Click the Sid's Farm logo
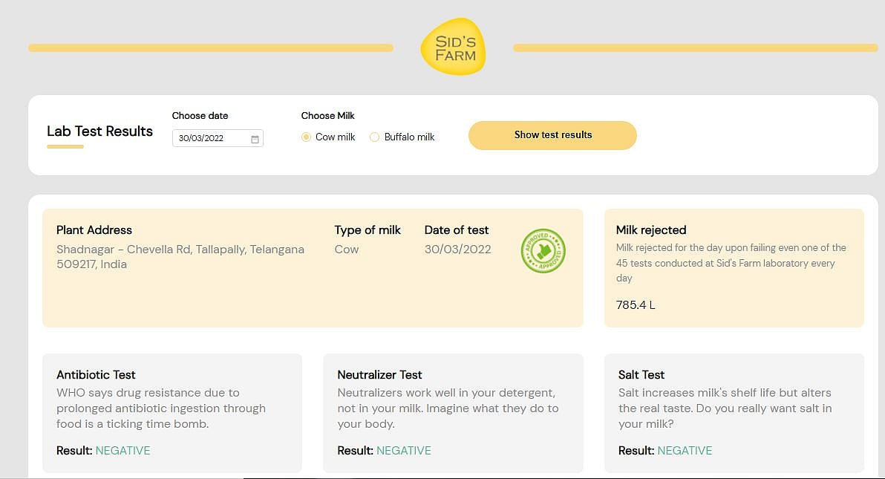The height and width of the screenshot is (479, 885). [453, 47]
